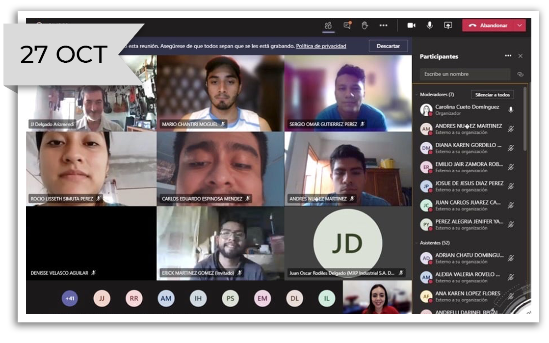The height and width of the screenshot is (343, 549).
Task: Close the Participantes panel
Action: 521,56
